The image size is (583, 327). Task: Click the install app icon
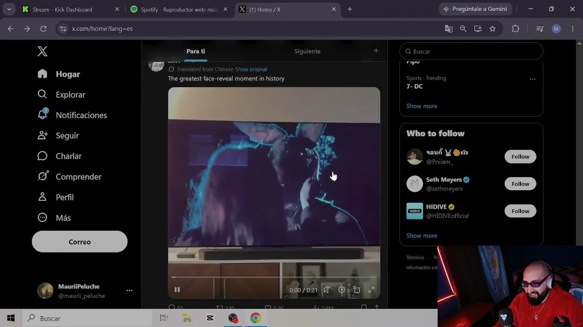(478, 29)
